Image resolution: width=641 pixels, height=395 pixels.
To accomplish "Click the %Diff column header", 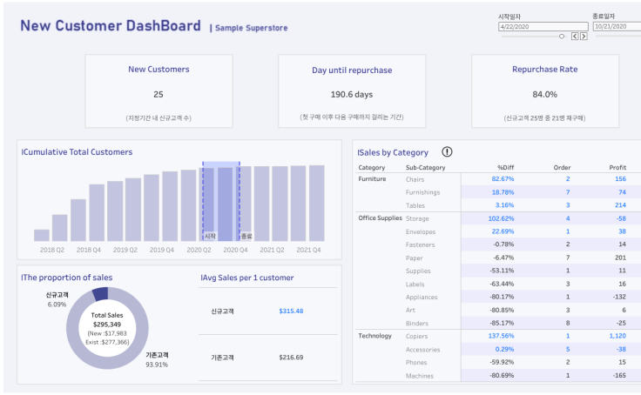I will pyautogui.click(x=505, y=167).
